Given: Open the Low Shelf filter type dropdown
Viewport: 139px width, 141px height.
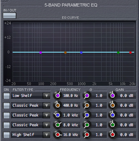Looking at the screenshot, I should pyautogui.click(x=47, y=96).
